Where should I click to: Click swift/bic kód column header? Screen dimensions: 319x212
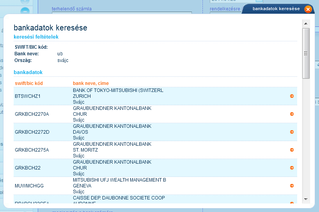[x=29, y=83]
